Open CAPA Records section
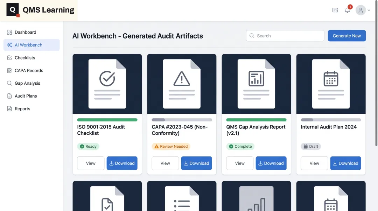Image resolution: width=378 pixels, height=211 pixels. (x=31, y=71)
